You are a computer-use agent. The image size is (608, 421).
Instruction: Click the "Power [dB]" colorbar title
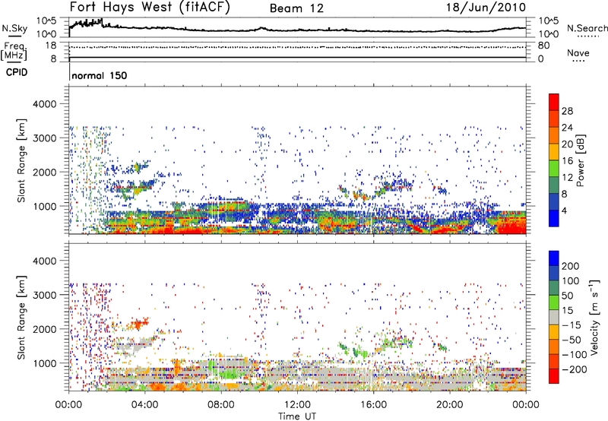click(581, 160)
